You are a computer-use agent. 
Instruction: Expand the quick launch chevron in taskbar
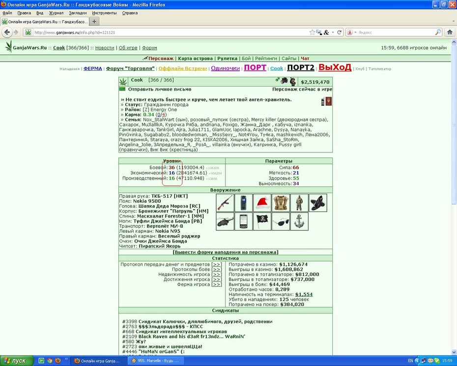66,359
